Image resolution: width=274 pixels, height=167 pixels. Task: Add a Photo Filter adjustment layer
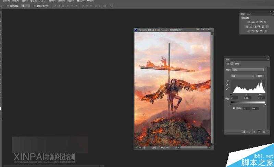coord(259,27)
